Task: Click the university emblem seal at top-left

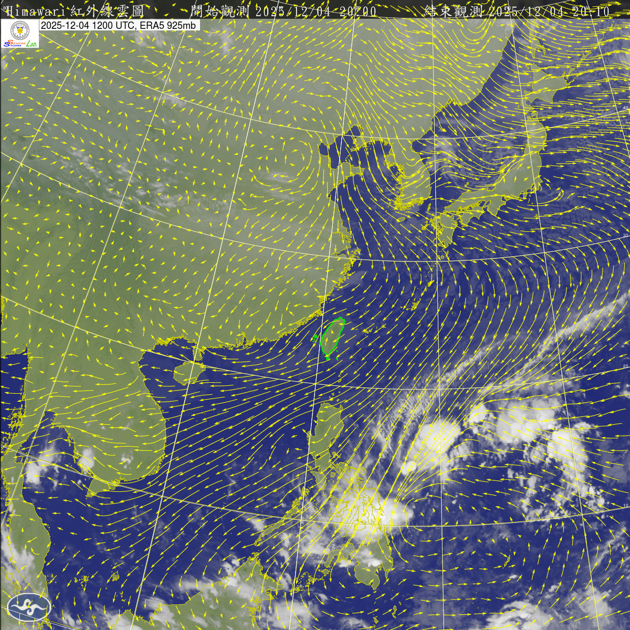Action: pos(20,30)
